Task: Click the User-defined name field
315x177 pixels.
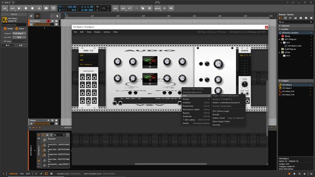Action: (x=14, y=25)
